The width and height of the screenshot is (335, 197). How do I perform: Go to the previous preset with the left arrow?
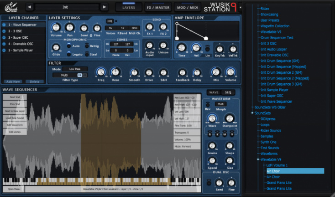tap(29, 7)
